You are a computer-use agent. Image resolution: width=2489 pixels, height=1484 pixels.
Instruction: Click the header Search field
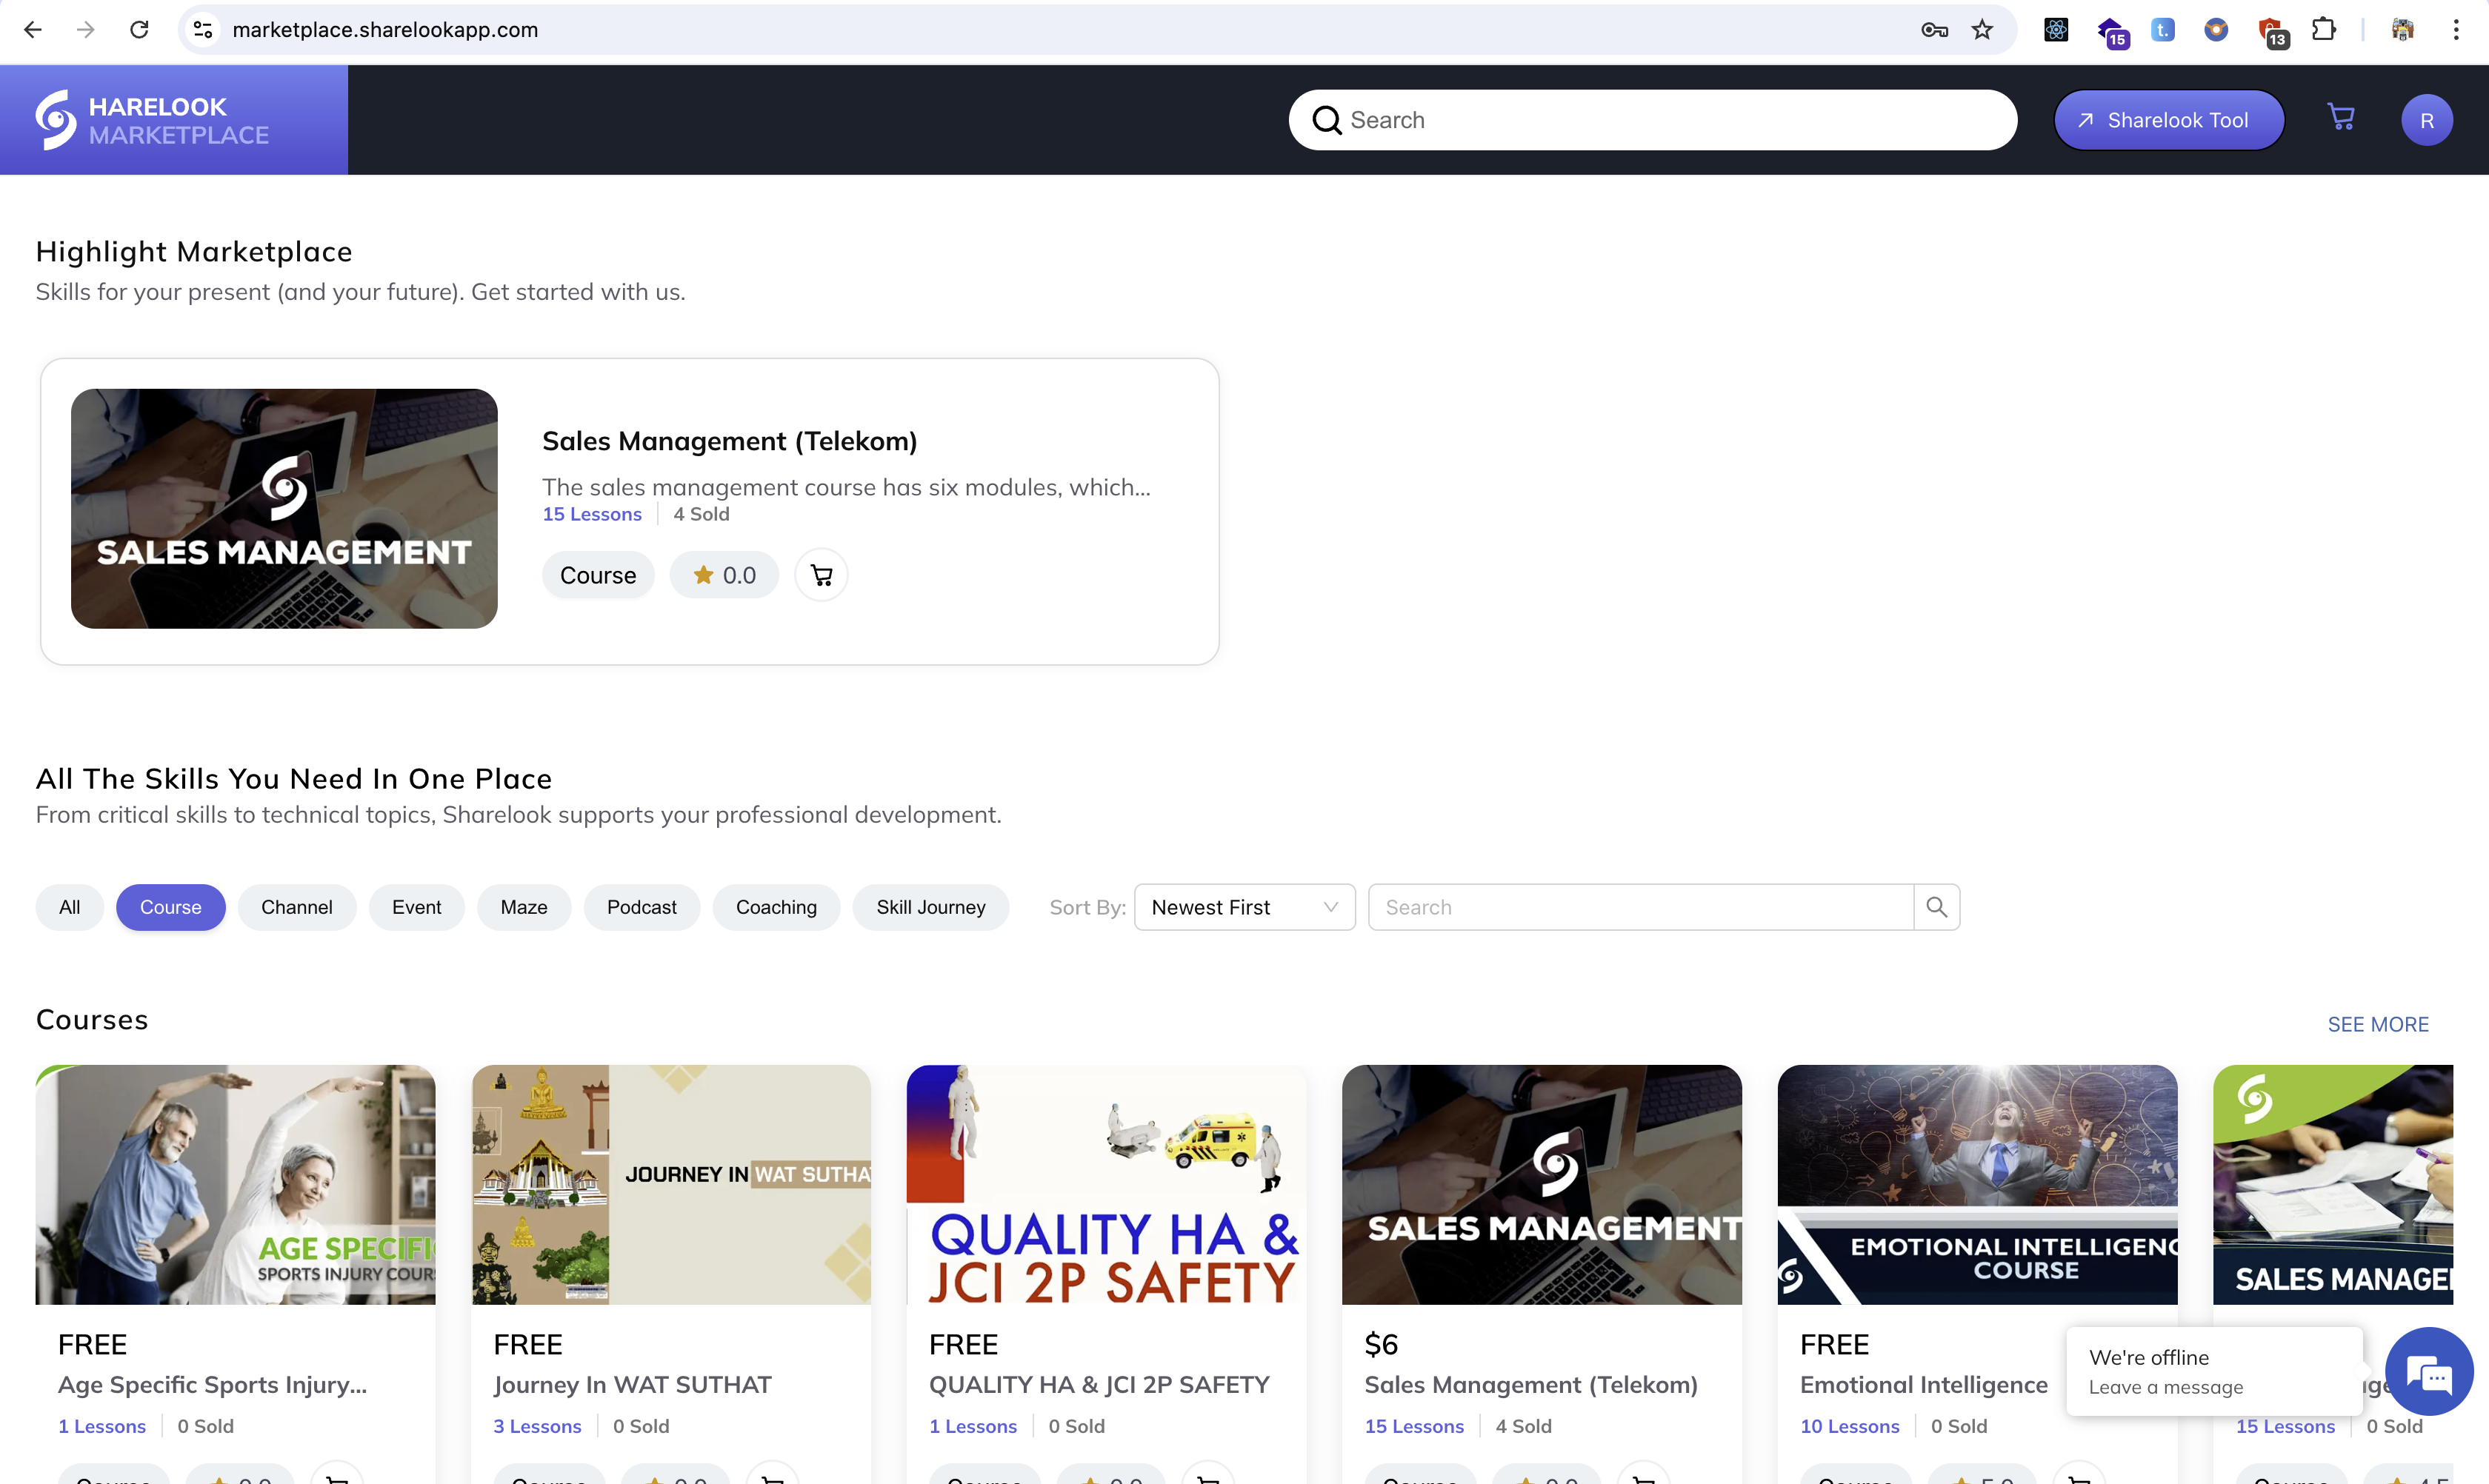pos(1653,120)
